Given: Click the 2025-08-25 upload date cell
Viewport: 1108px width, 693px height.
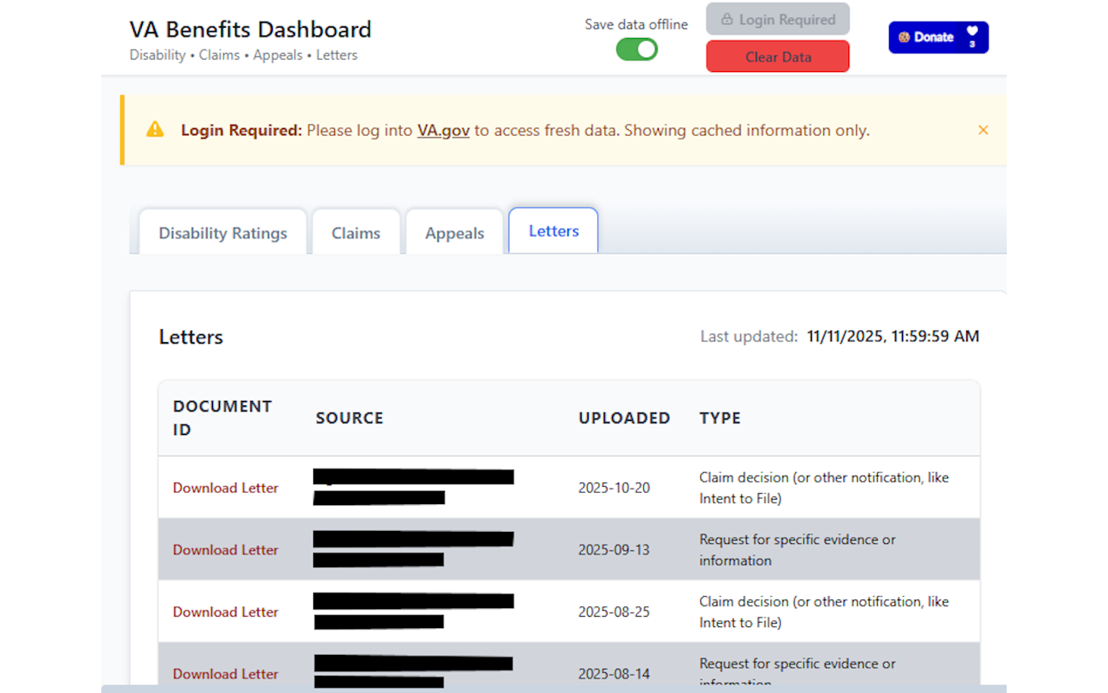Looking at the screenshot, I should coord(614,612).
